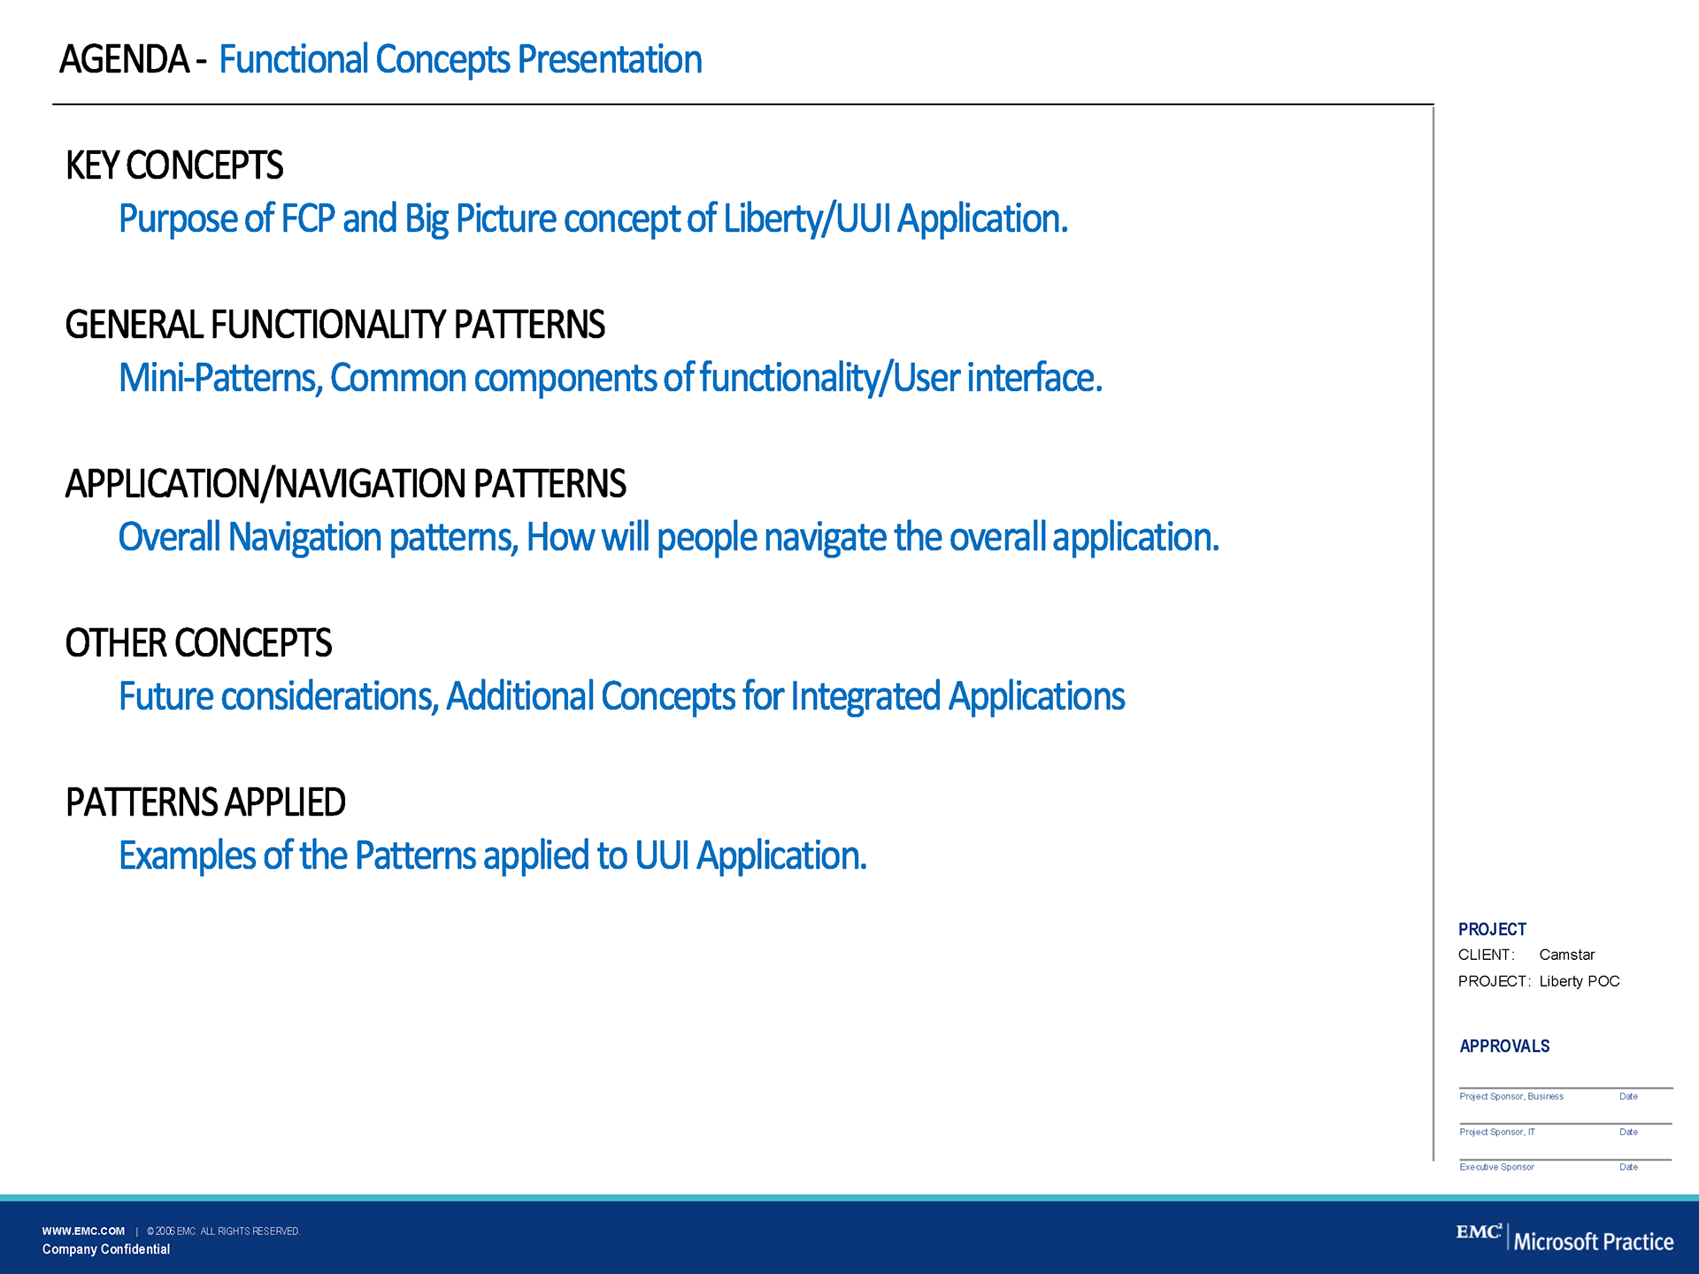This screenshot has height=1274, width=1699.
Task: Click GENERAL FUNCTIONALITY PATTERNS heading
Action: tap(334, 326)
